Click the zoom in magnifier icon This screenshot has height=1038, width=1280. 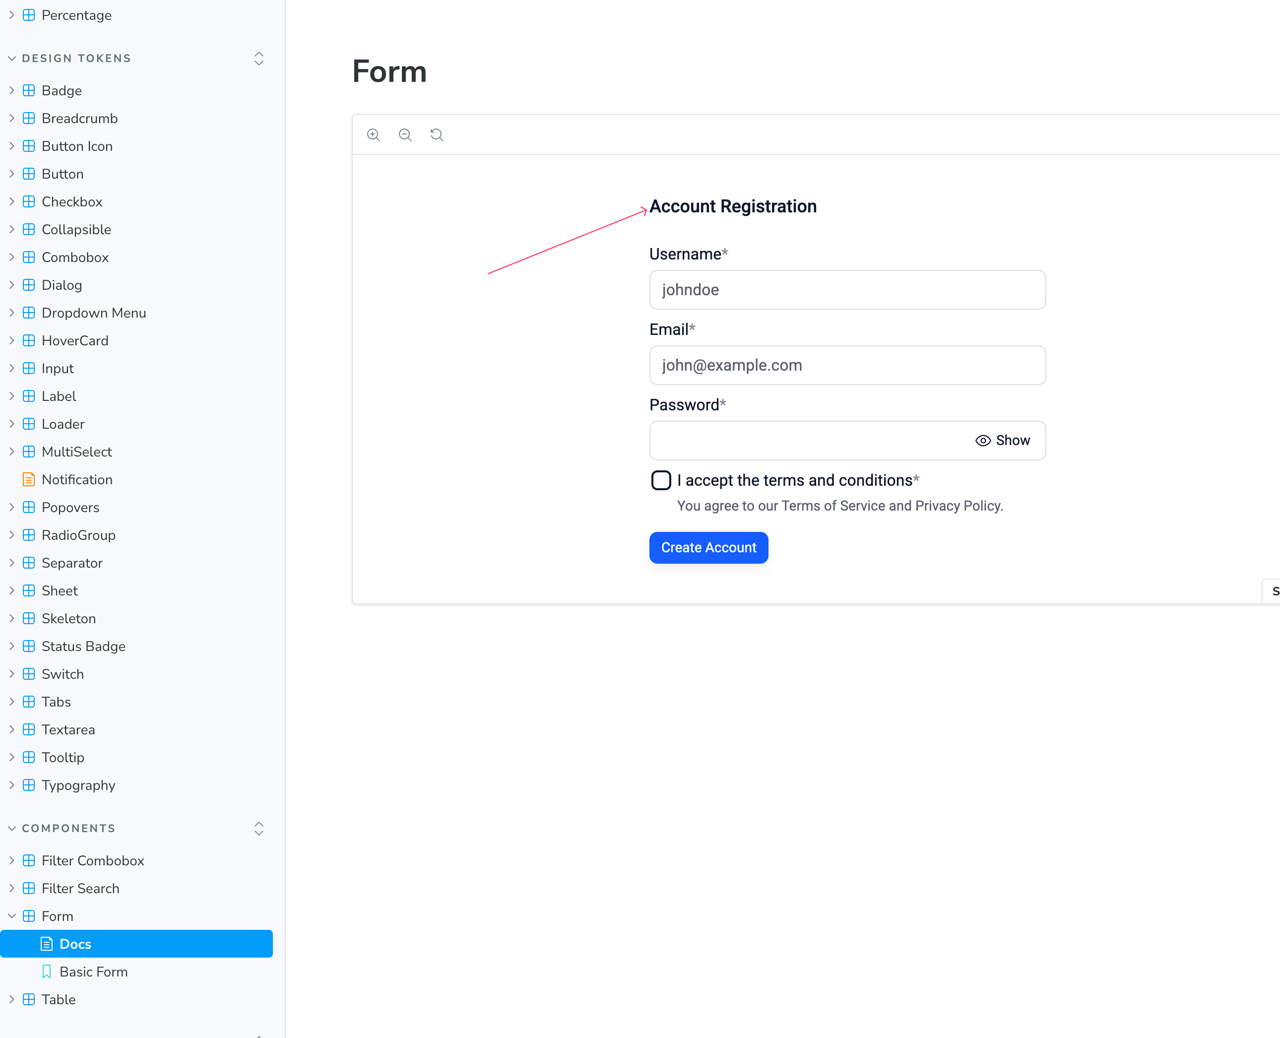(374, 134)
